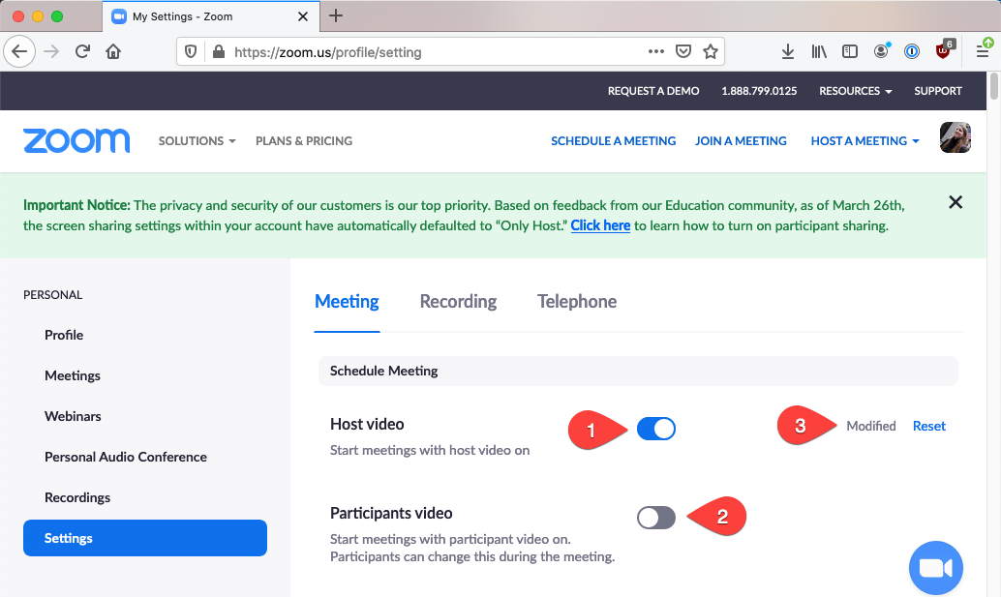The height and width of the screenshot is (597, 1001).
Task: Bookmark this page with star icon
Action: point(711,51)
